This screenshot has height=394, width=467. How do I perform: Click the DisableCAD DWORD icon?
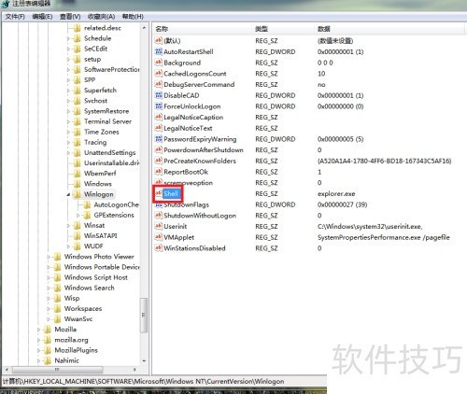coord(159,95)
